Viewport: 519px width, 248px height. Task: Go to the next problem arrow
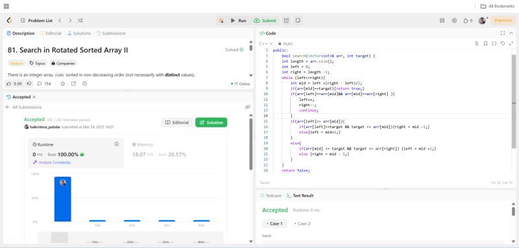click(70, 21)
